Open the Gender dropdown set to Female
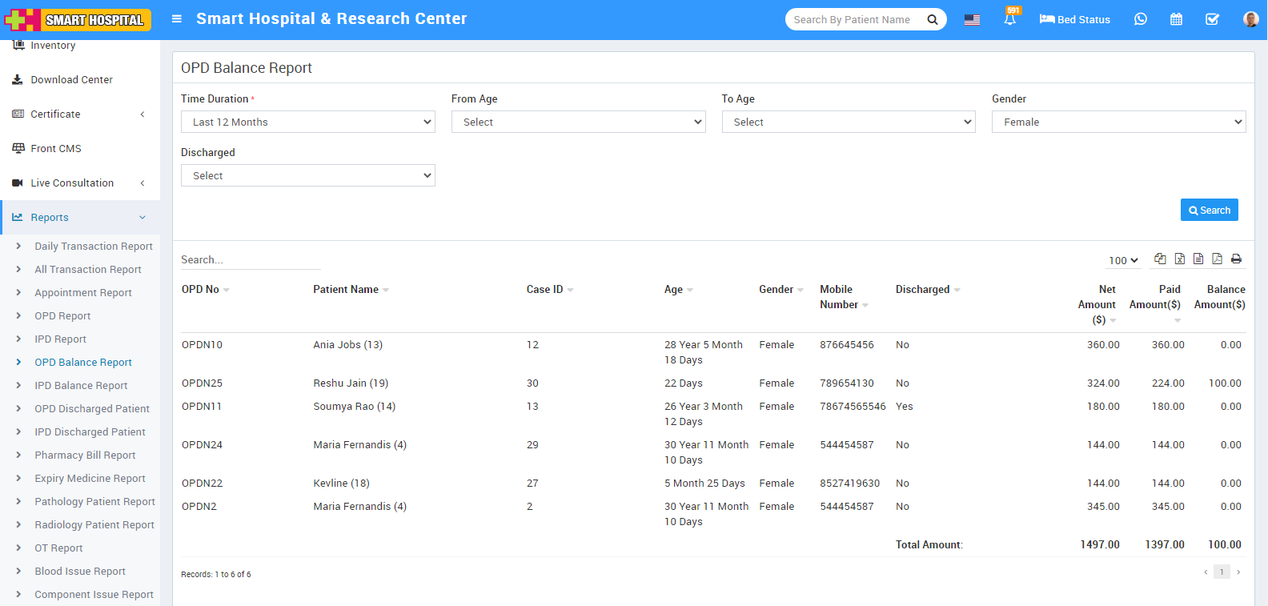Screen dimensions: 1268x606 point(1118,122)
